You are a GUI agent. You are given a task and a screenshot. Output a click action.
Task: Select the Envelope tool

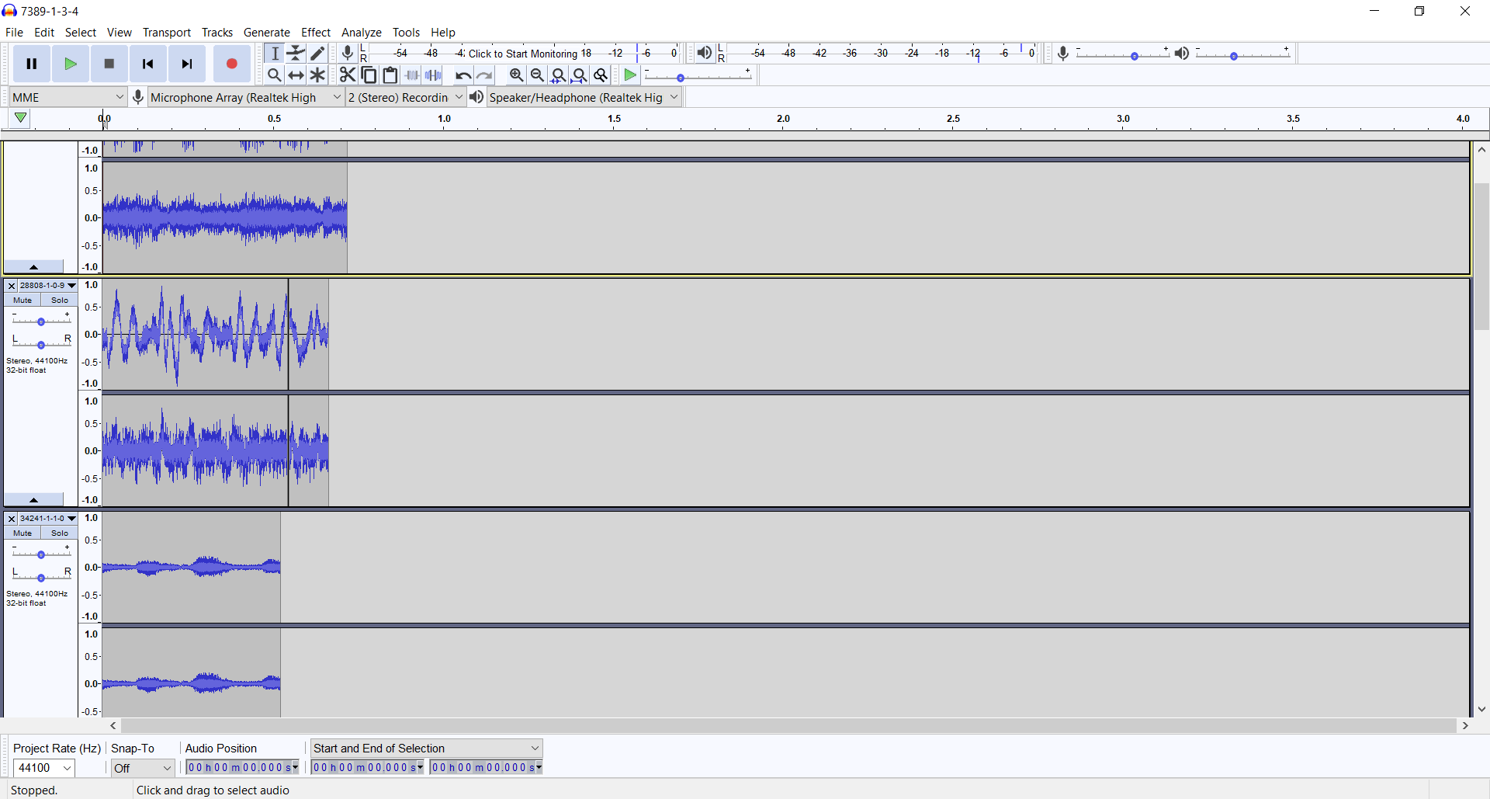tap(296, 53)
